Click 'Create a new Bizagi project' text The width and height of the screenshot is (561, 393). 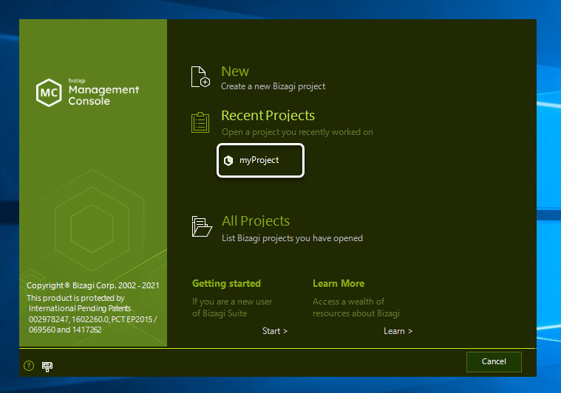[273, 86]
